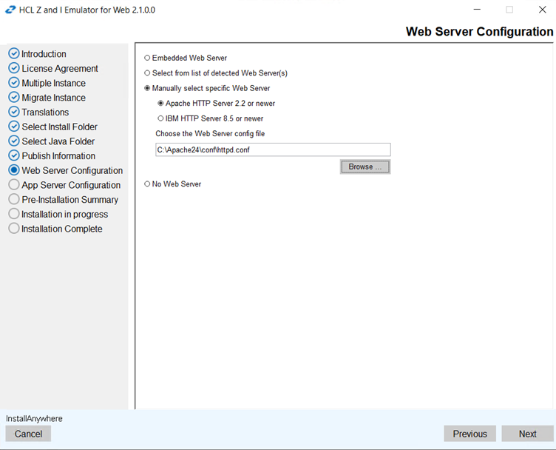The image size is (556, 450).
Task: Click the Web Server Configuration page heading
Action: (x=479, y=32)
